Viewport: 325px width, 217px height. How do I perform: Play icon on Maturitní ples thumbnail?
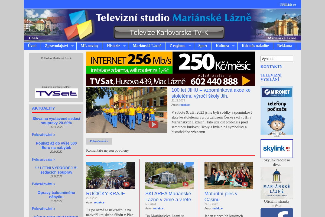point(245,184)
